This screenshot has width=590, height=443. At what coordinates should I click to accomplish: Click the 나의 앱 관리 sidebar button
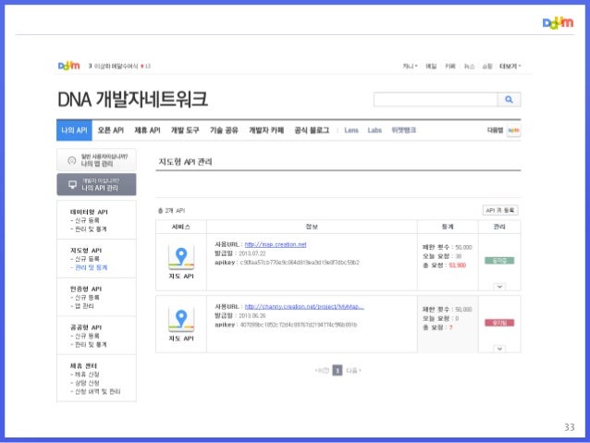coord(97,160)
